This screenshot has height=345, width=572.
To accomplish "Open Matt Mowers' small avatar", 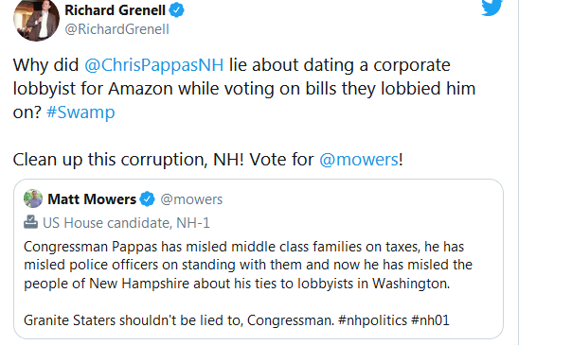I will coord(33,198).
